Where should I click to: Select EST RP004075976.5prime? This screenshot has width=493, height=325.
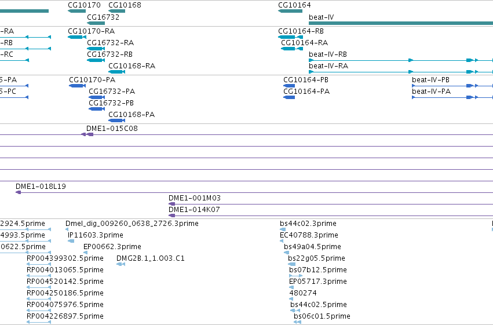(x=39, y=311)
